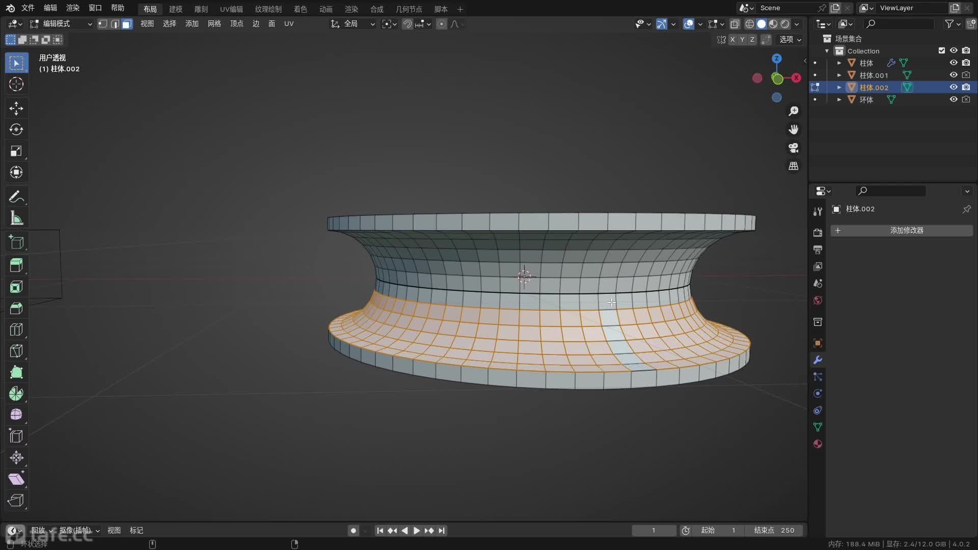Open the 编辑 menu
Viewport: 978px width, 550px height.
(50, 8)
